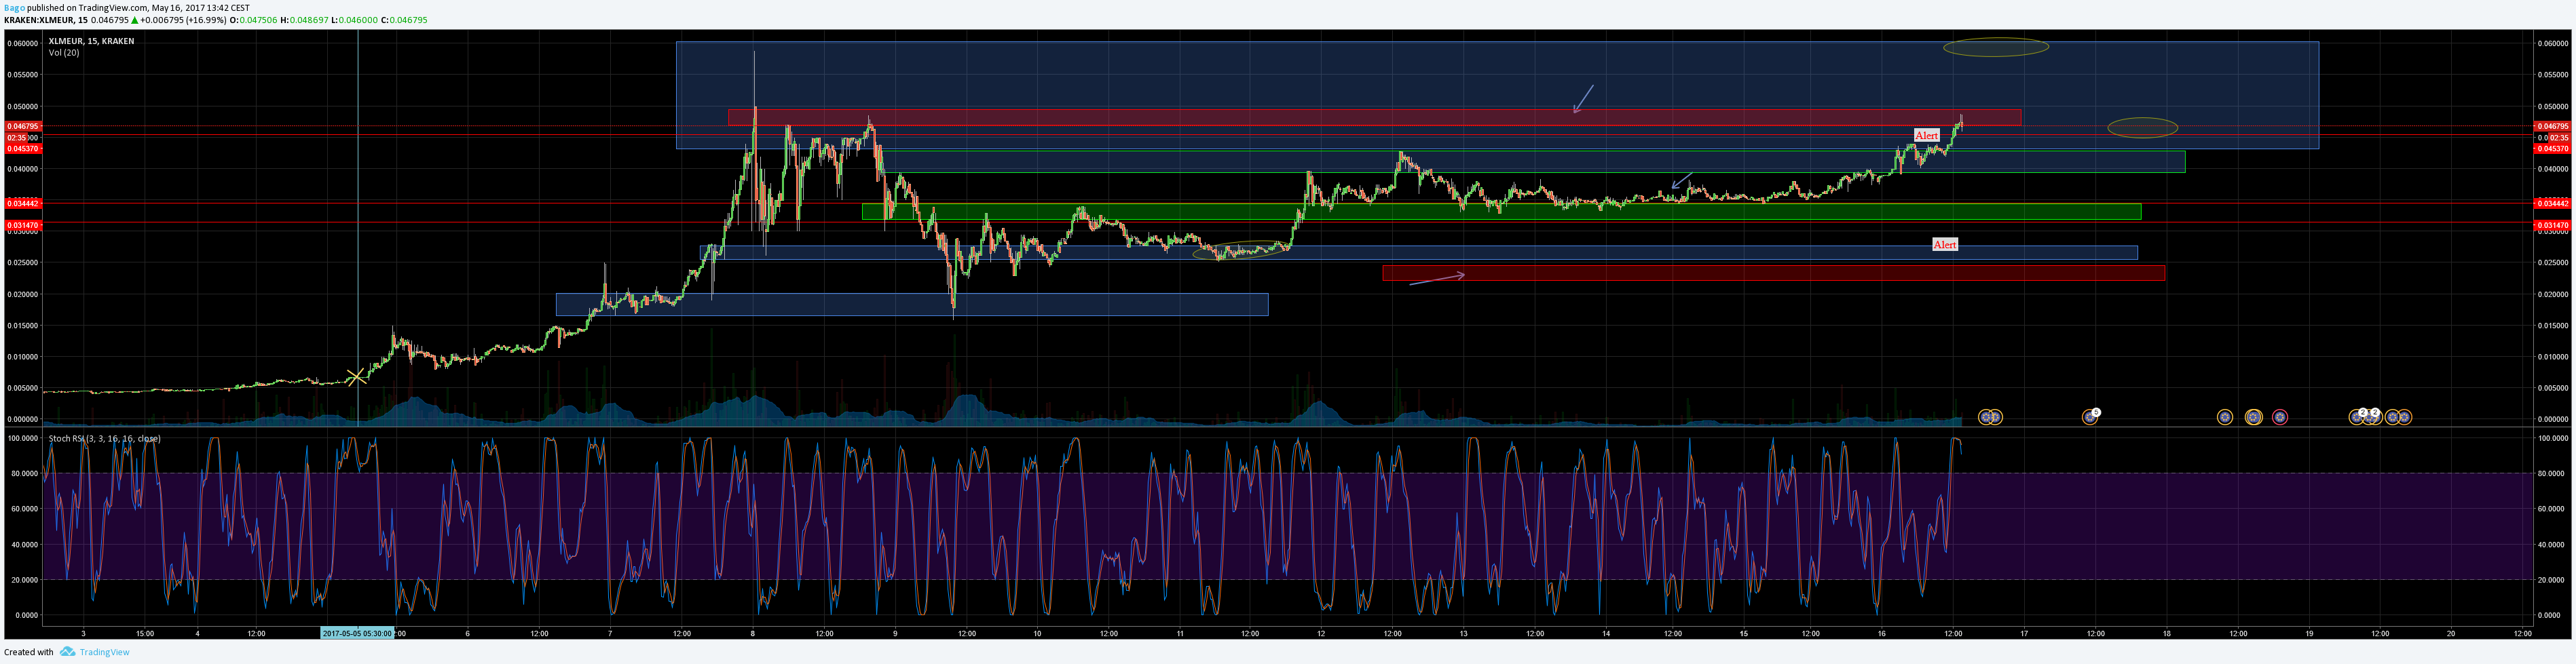The width and height of the screenshot is (2576, 664).
Task: Click the low value L:0.046000 in the header
Action: tap(354, 20)
